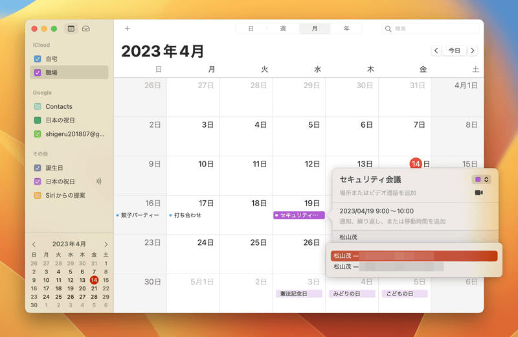Click 通知、繰り返し、または移動時間を追加
The width and height of the screenshot is (518, 337).
click(x=392, y=221)
